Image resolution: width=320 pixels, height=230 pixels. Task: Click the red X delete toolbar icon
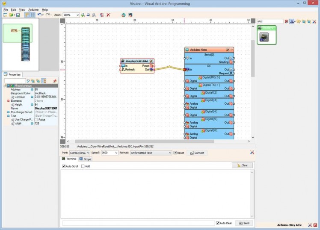pyautogui.click(x=108, y=15)
